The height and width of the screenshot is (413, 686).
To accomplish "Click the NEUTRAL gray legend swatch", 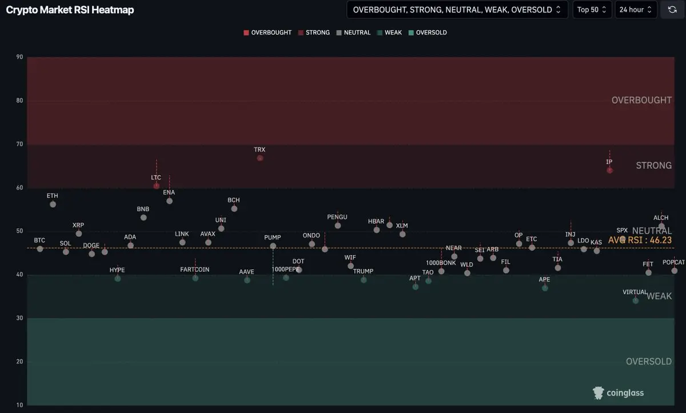I will coord(339,33).
